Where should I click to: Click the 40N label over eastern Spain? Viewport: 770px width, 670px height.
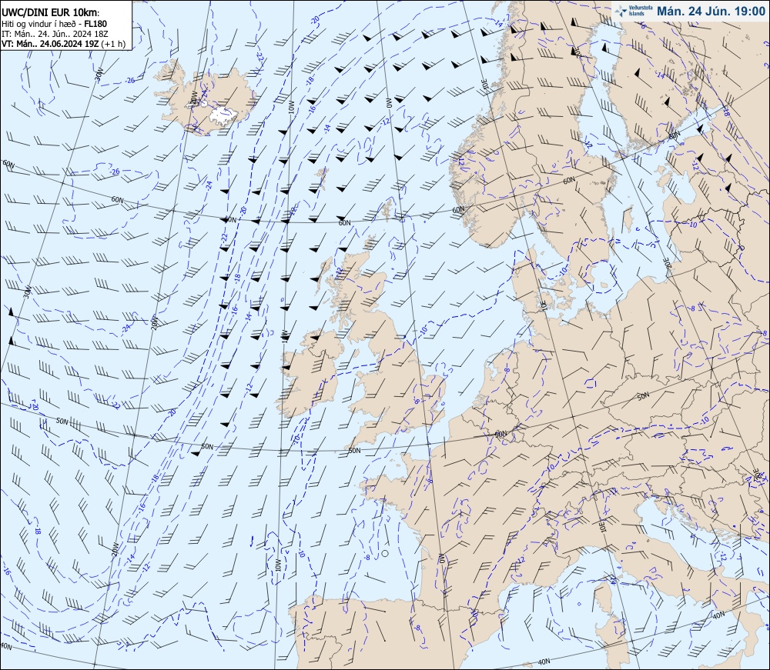point(544,662)
